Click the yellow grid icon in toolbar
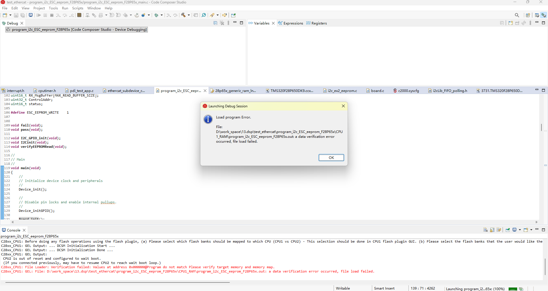 79,15
